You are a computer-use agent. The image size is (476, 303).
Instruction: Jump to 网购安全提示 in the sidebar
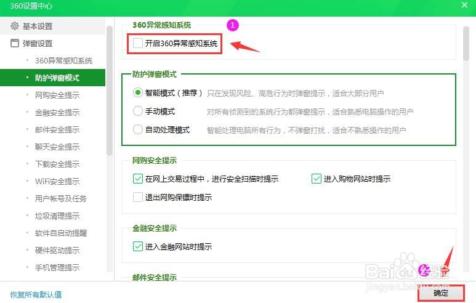click(57, 95)
